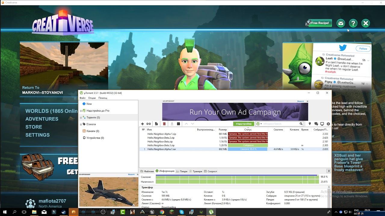Open the Помощ menu
385x216 pixels.
(x=103, y=98)
